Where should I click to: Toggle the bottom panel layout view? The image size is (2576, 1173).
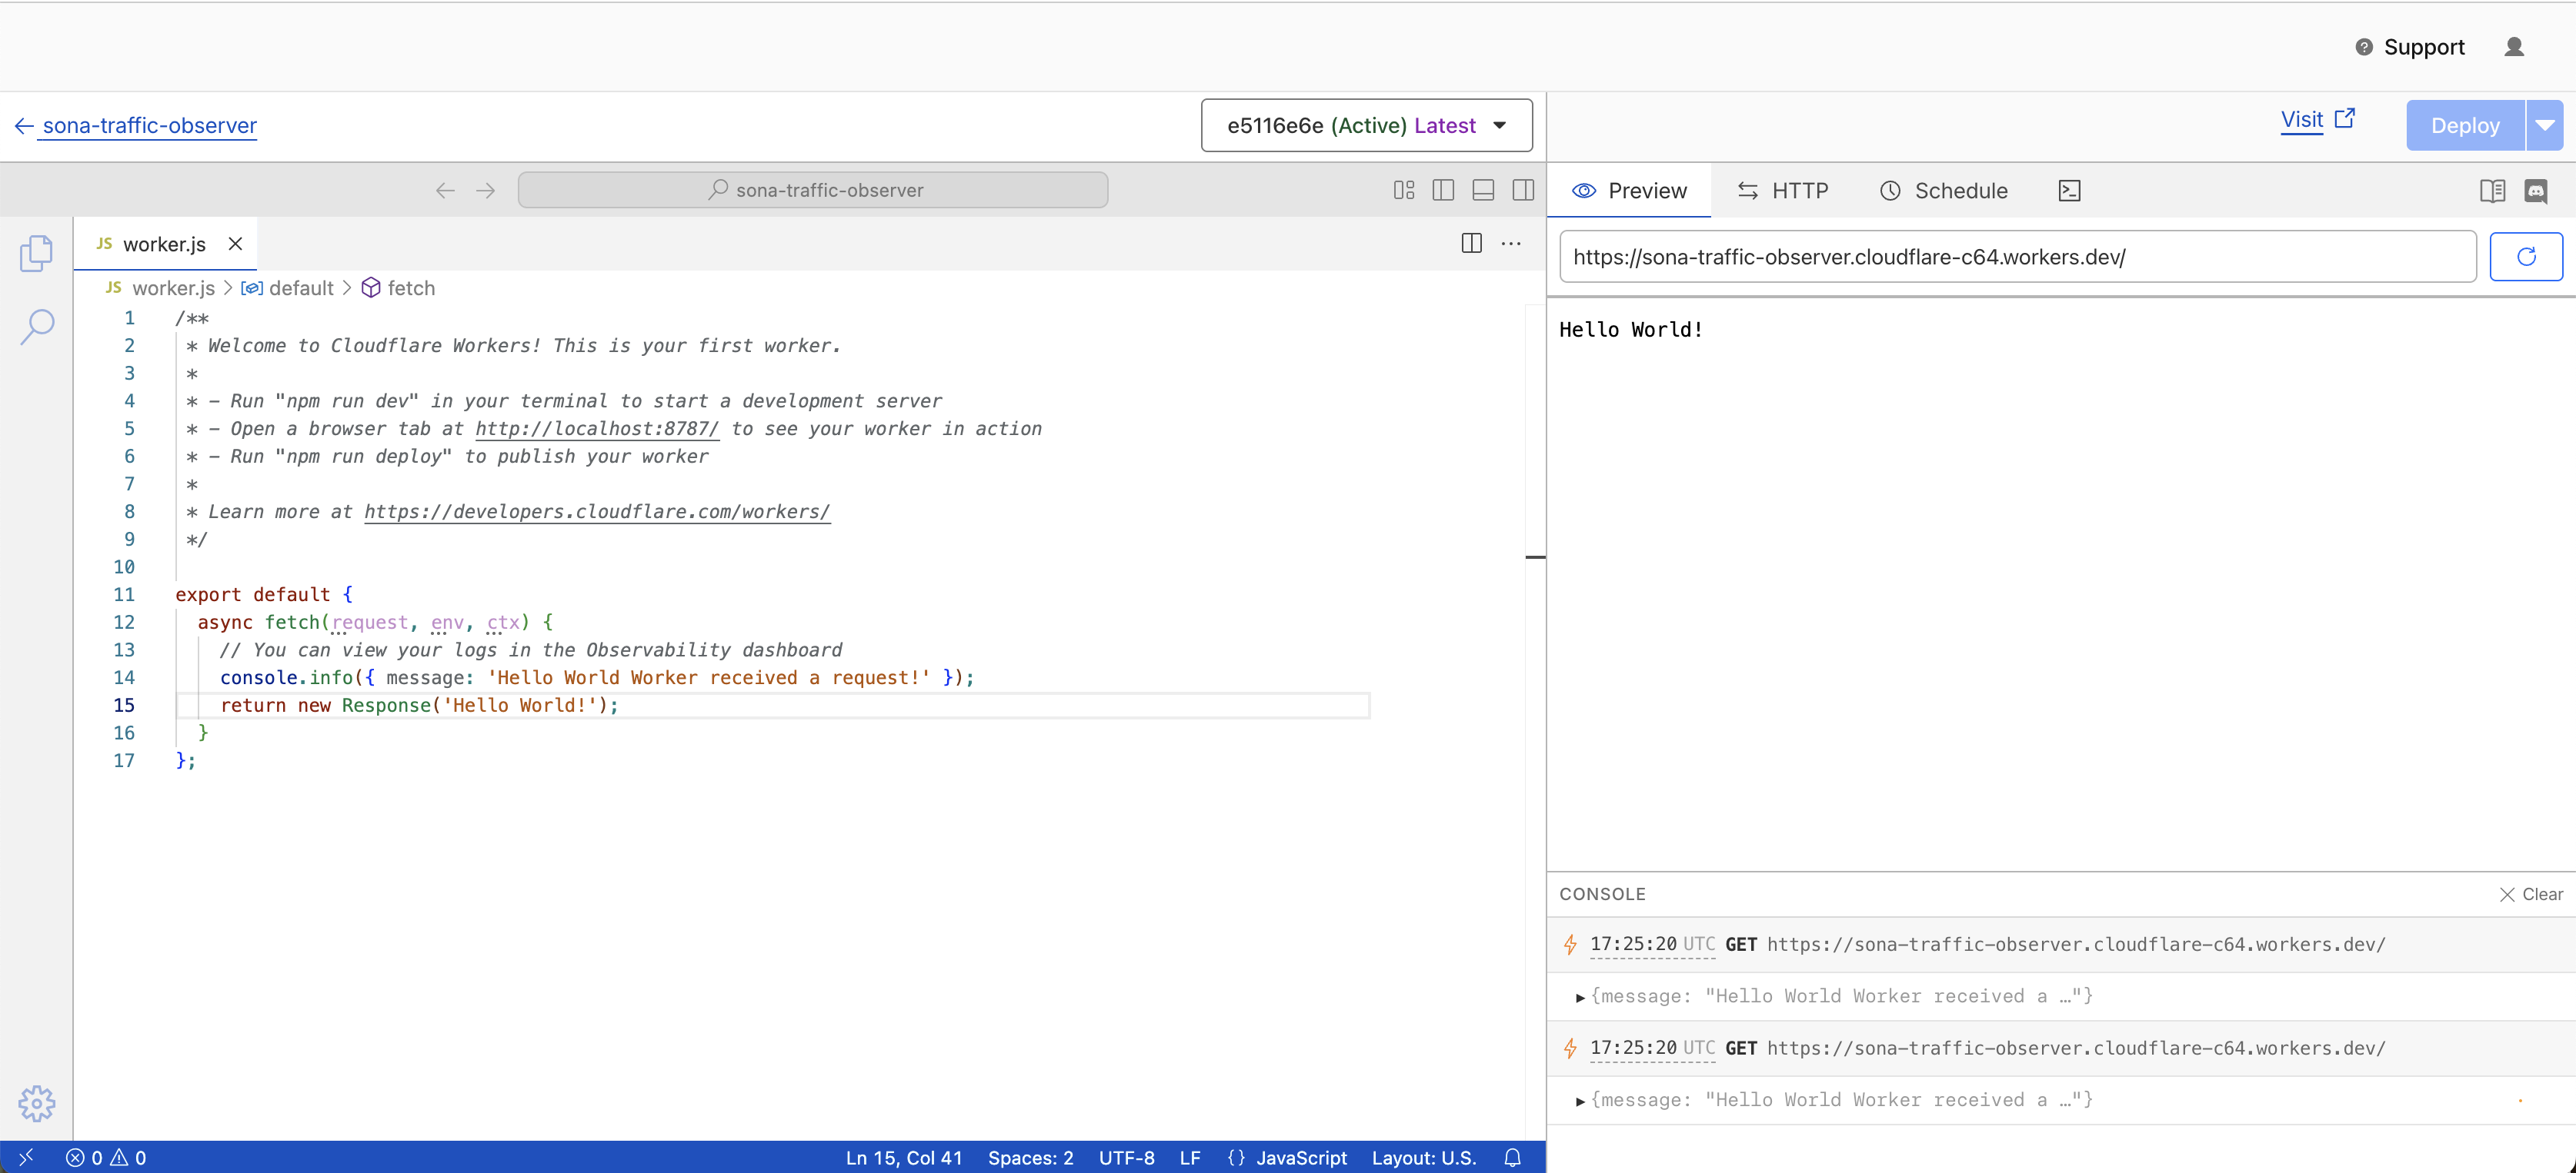click(1483, 190)
